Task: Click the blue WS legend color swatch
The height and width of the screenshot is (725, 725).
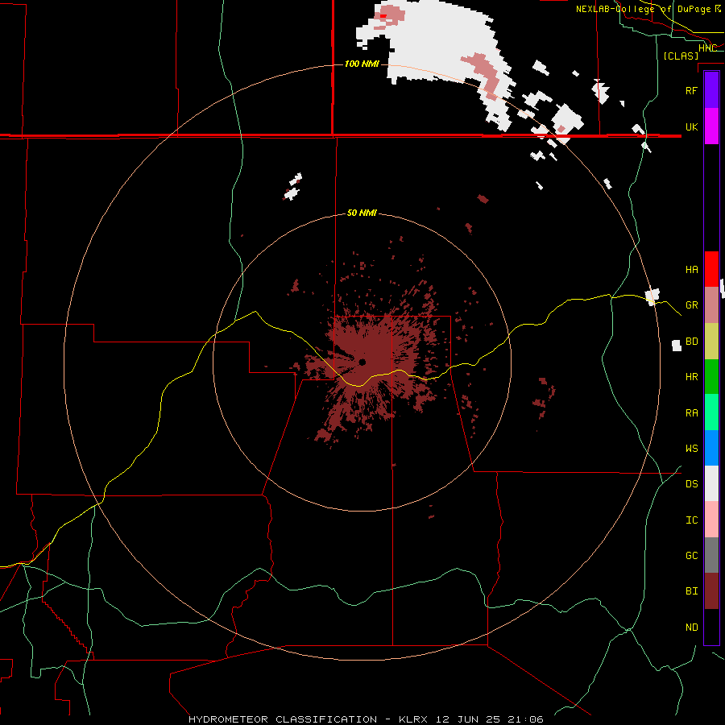Action: tap(711, 448)
